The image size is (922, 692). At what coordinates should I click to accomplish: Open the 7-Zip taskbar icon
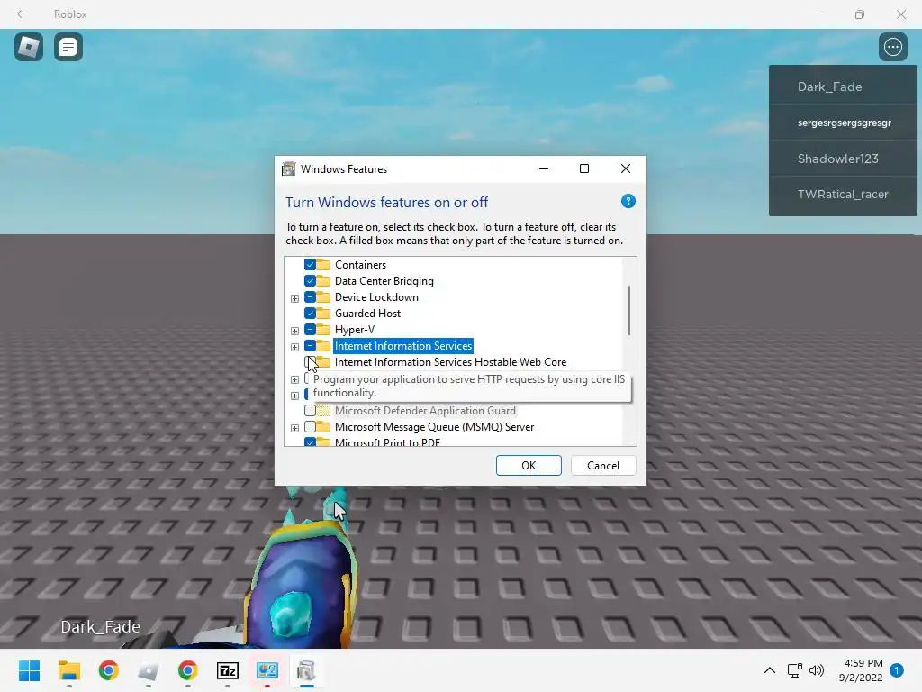pos(228,670)
